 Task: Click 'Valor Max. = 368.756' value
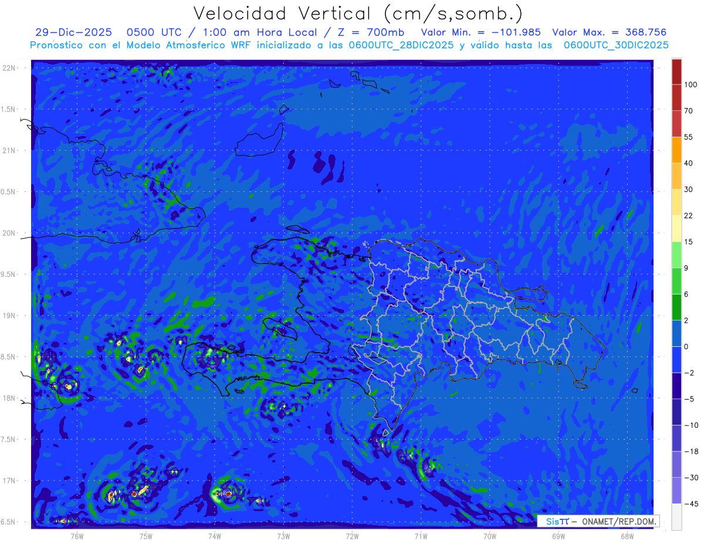[x=610, y=32]
